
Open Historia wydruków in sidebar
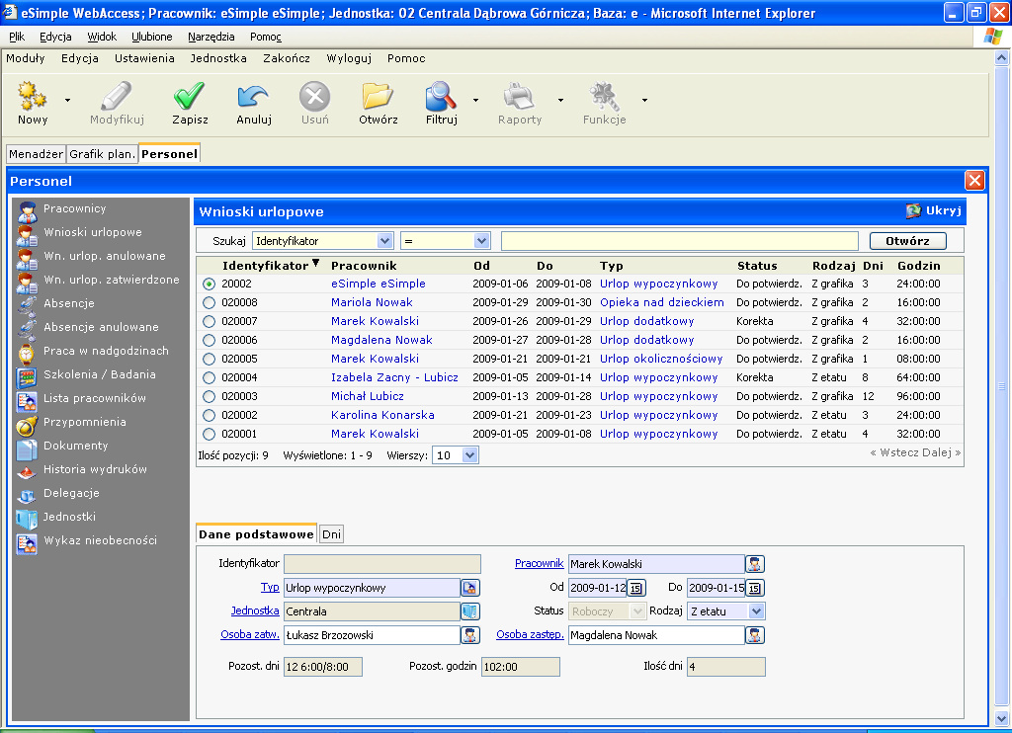(x=95, y=470)
